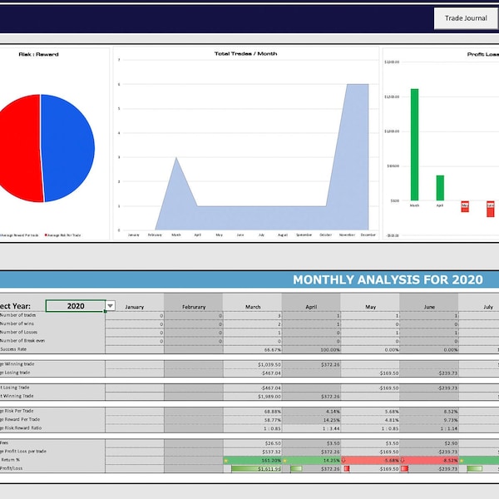The height and width of the screenshot is (499, 499).
Task: Click the green April profit bar
Action: click(x=440, y=188)
